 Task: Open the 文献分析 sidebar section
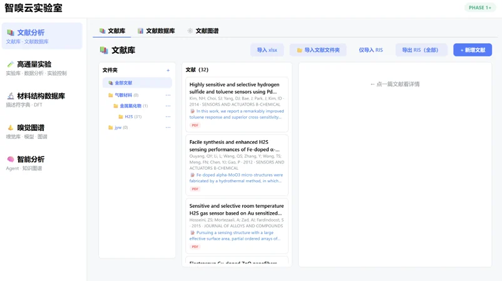42,36
